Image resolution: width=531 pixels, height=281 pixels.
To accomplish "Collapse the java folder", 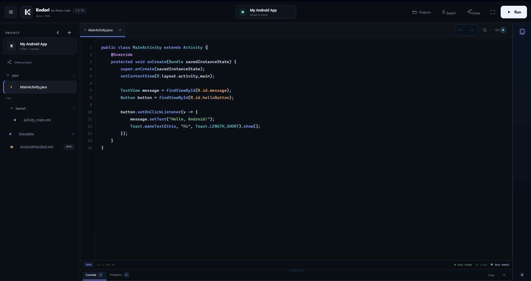I will [x=8, y=75].
